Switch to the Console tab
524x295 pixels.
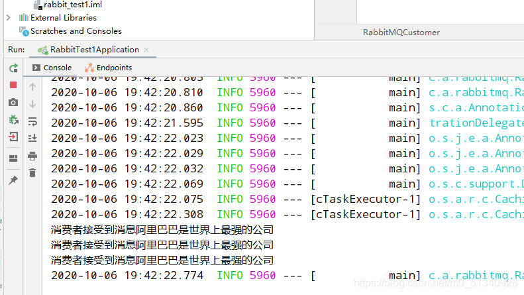tap(52, 68)
